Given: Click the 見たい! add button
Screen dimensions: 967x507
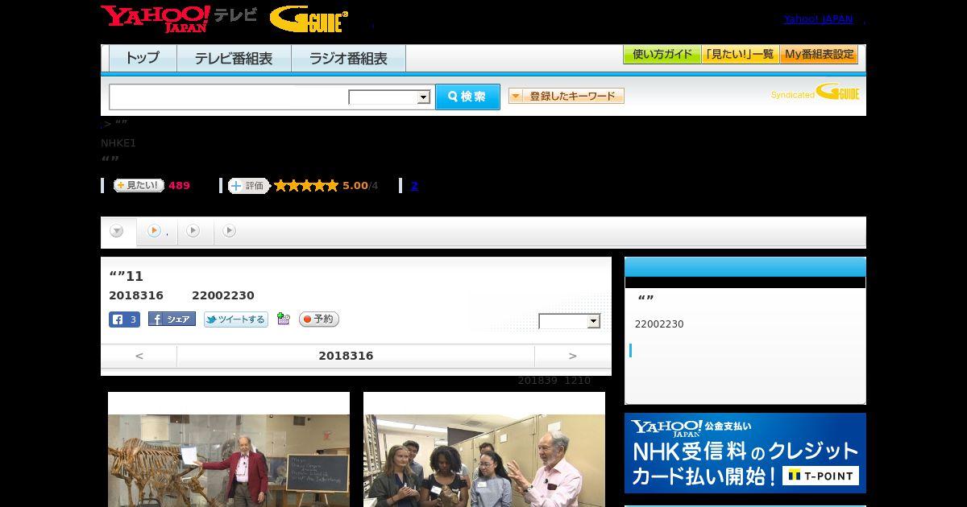Looking at the screenshot, I should point(138,185).
